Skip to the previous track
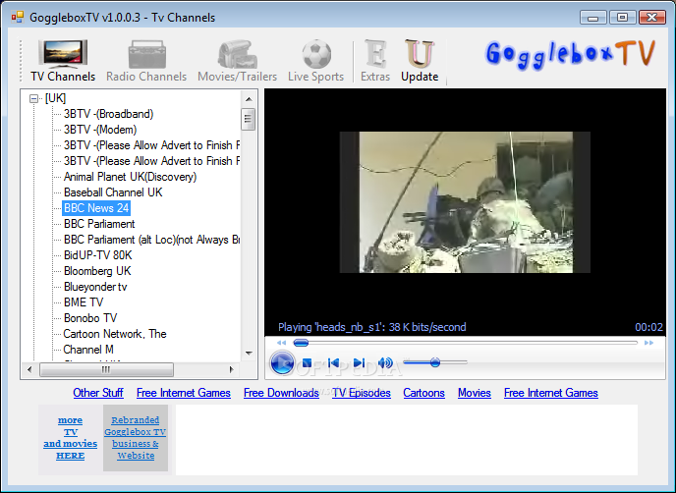 (333, 362)
